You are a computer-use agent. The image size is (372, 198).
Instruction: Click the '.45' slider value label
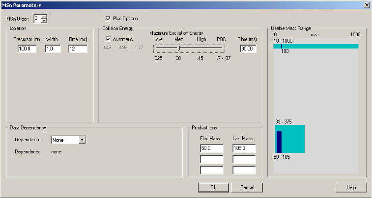[200, 58]
